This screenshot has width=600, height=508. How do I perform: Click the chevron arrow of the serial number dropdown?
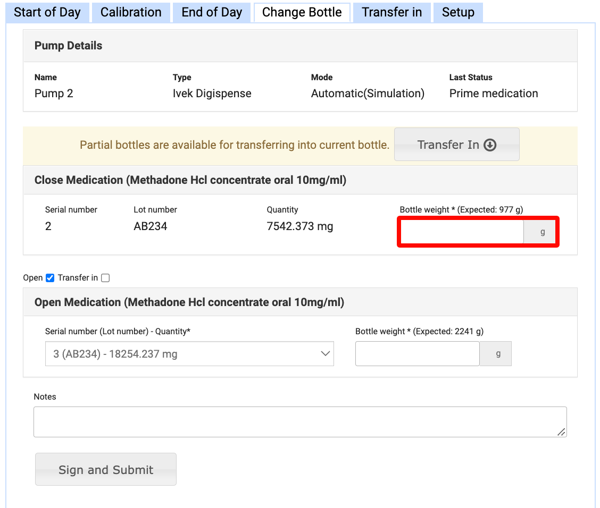(x=326, y=354)
